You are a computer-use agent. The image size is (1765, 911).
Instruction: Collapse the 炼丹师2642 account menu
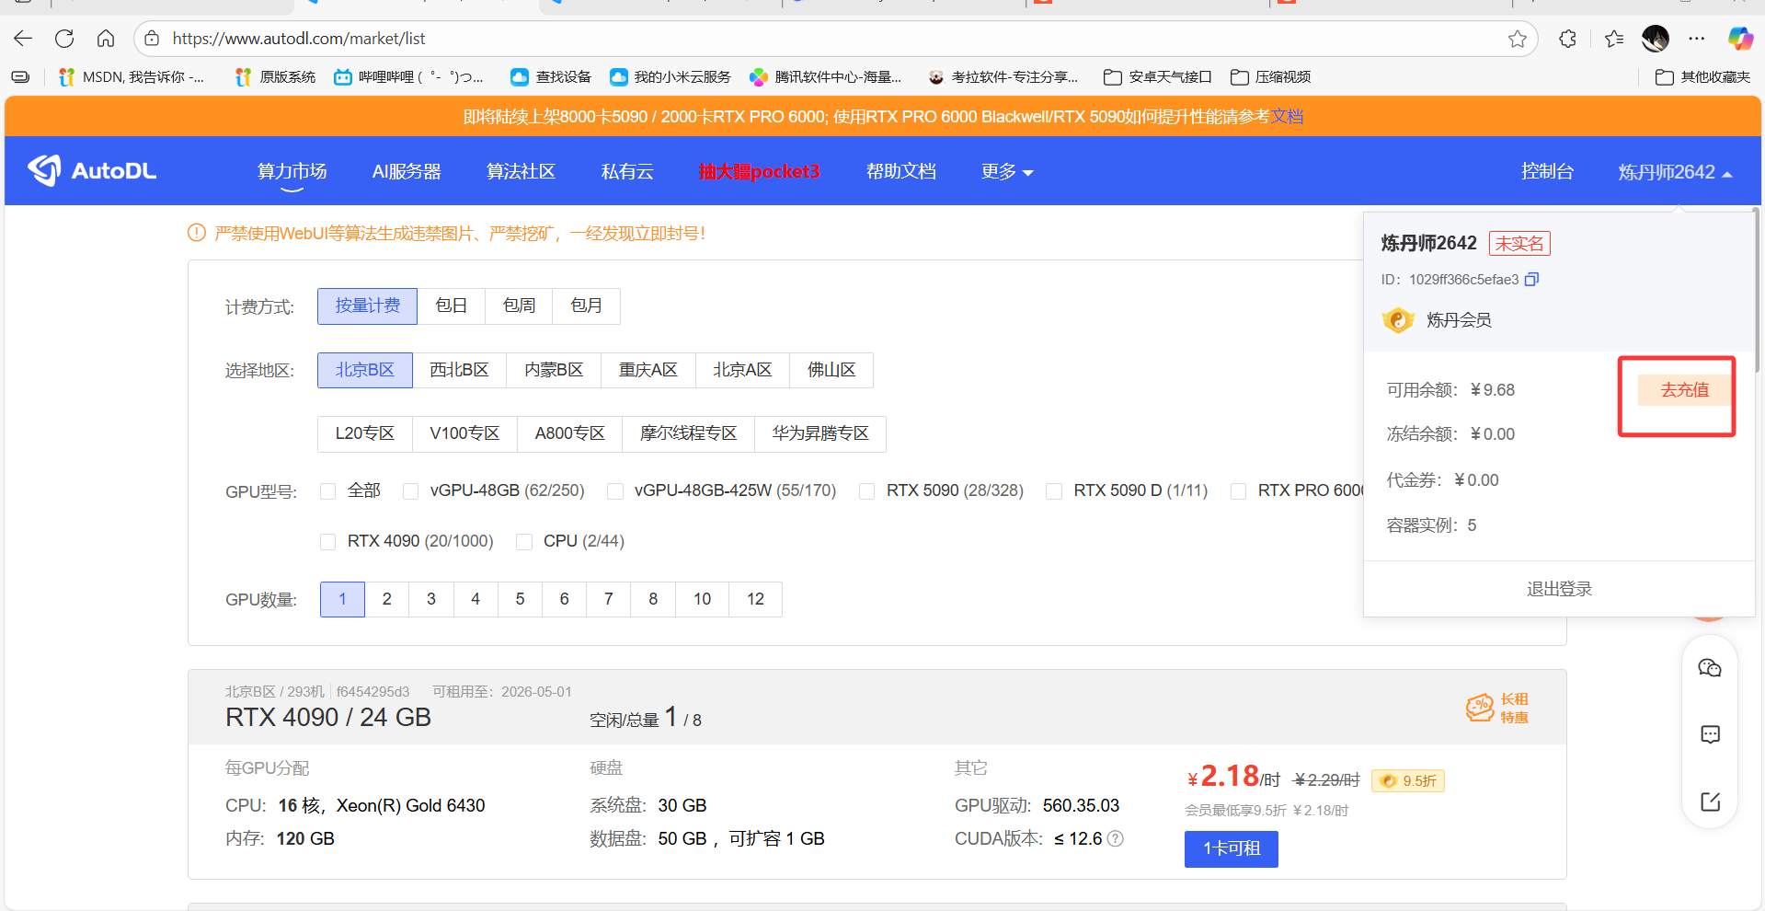click(1674, 172)
